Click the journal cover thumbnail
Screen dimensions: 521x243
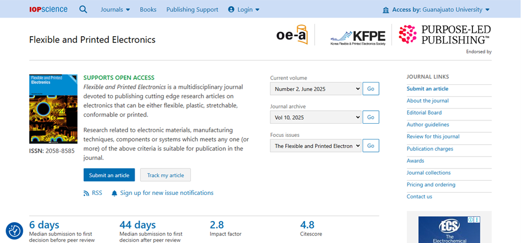click(x=53, y=109)
